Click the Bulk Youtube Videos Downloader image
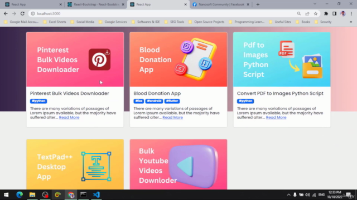 click(178, 164)
